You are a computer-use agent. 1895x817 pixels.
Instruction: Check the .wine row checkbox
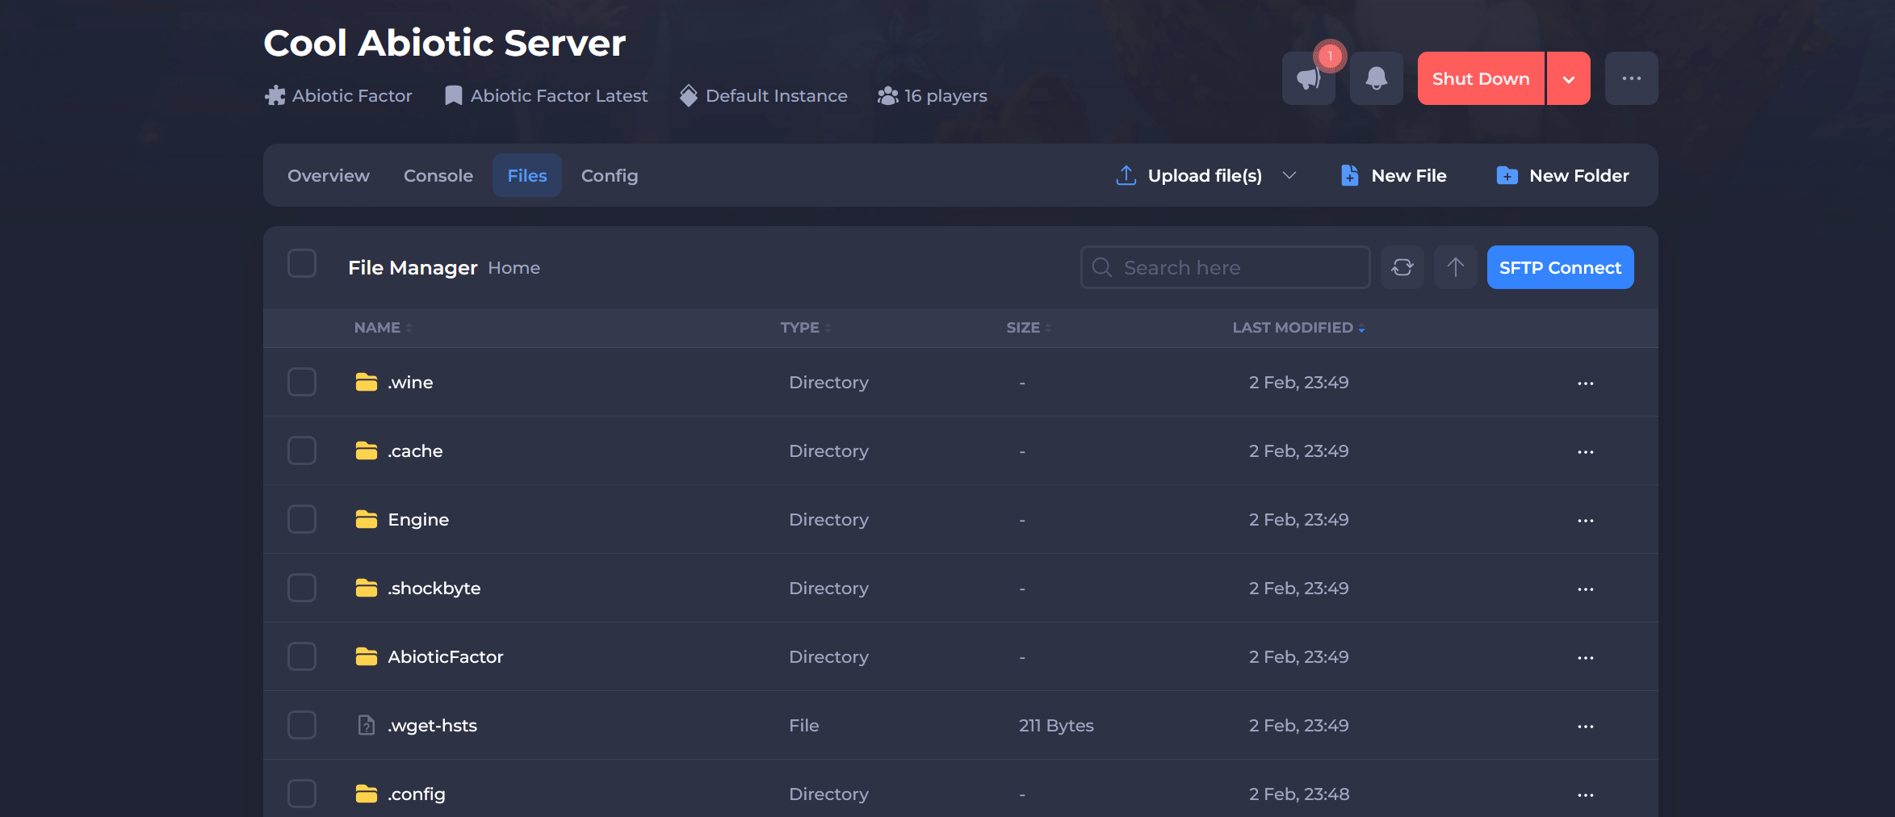coord(302,382)
